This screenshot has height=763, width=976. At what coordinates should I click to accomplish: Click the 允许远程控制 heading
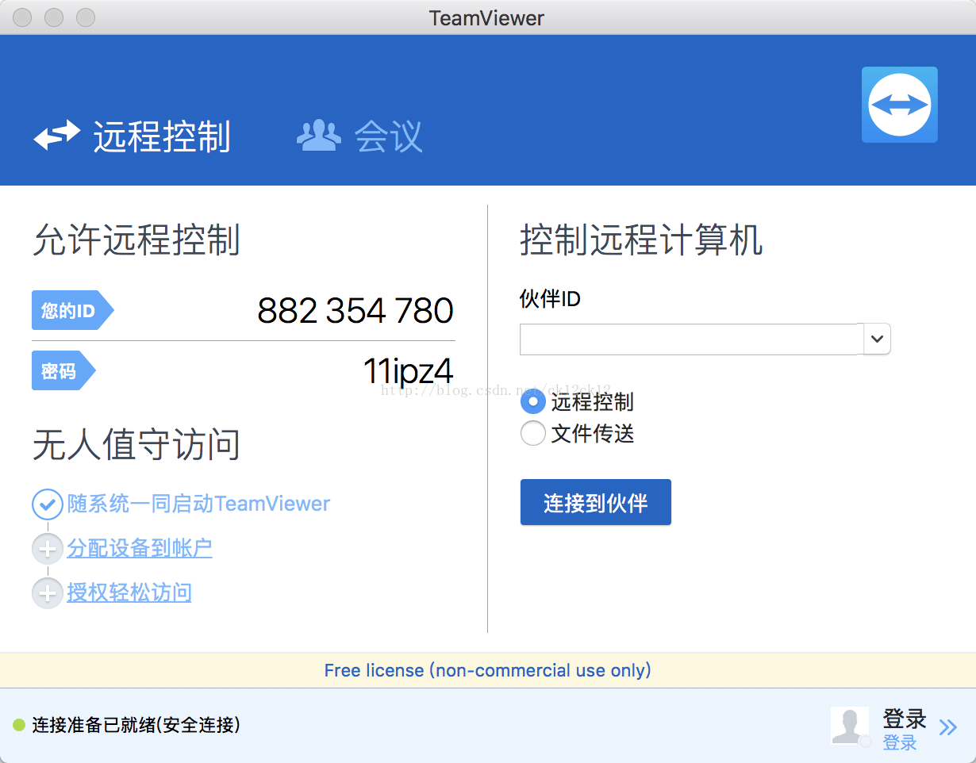(136, 240)
